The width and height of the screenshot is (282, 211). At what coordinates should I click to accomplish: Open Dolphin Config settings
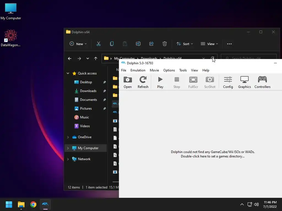click(228, 82)
